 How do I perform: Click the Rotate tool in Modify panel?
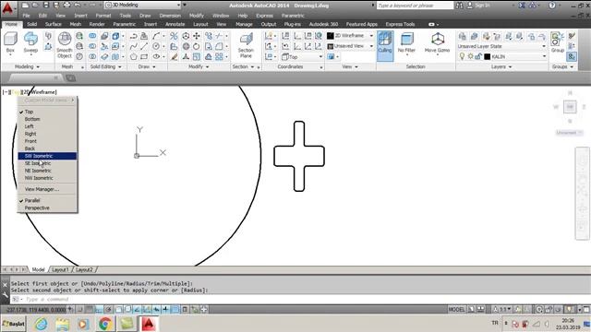(x=197, y=46)
